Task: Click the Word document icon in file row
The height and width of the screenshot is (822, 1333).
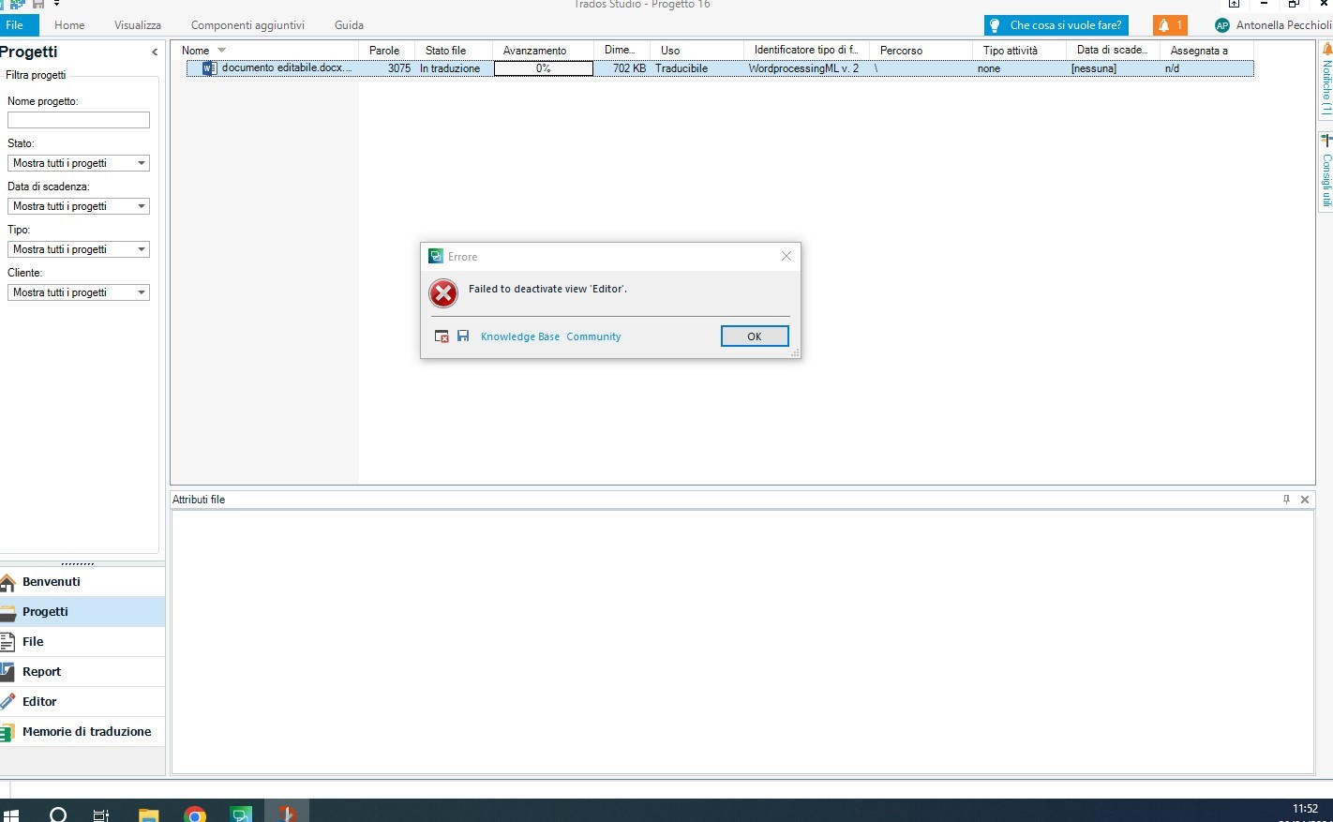Action: (x=209, y=68)
